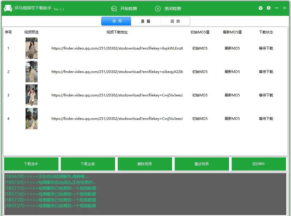Click the 播放视频 button
291x216 pixels.
pos(202,164)
